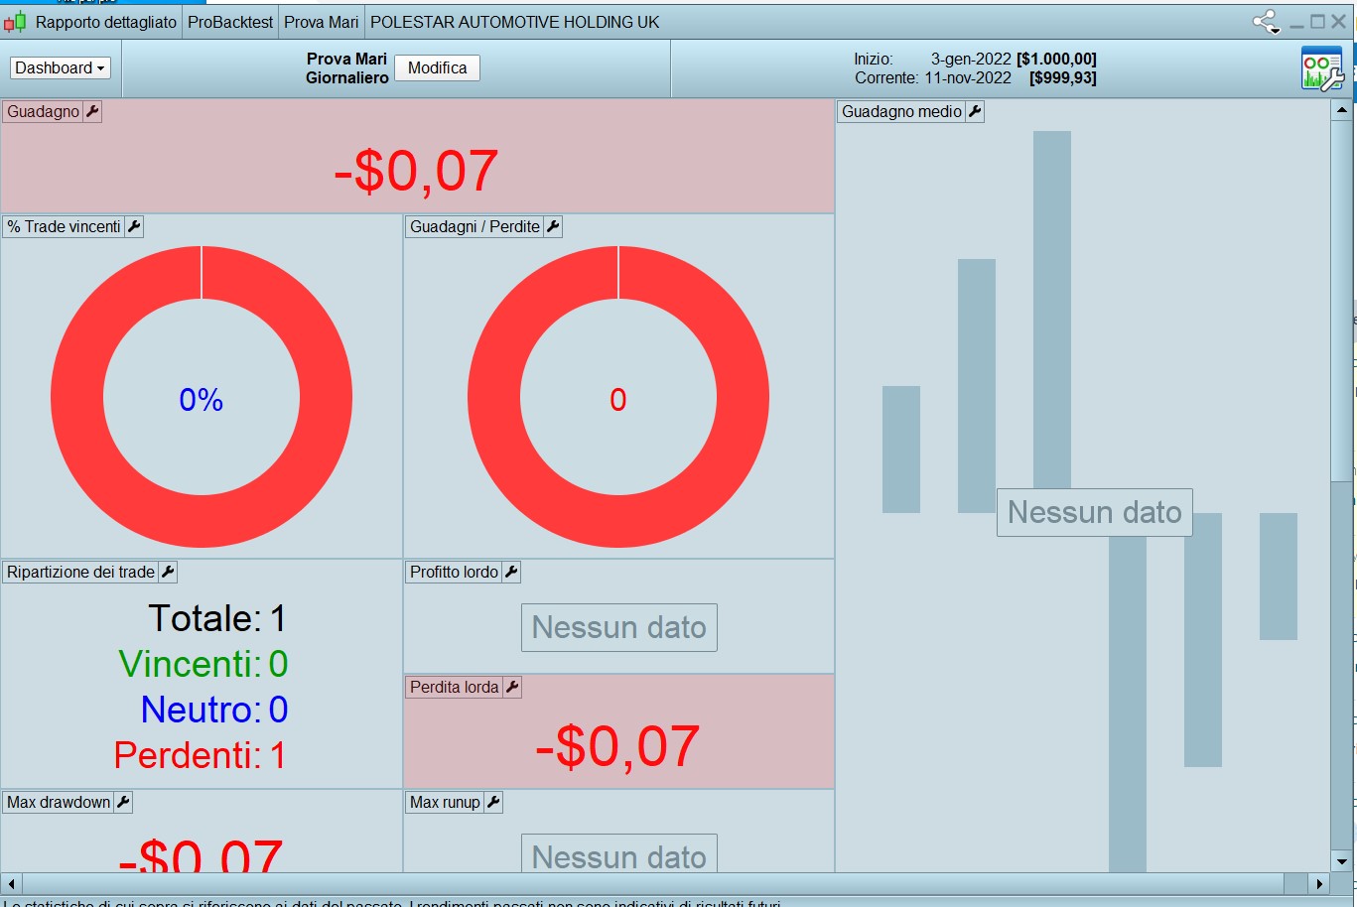The width and height of the screenshot is (1357, 907).
Task: Click the Inizio date 3-gen-2022
Action: point(971,60)
